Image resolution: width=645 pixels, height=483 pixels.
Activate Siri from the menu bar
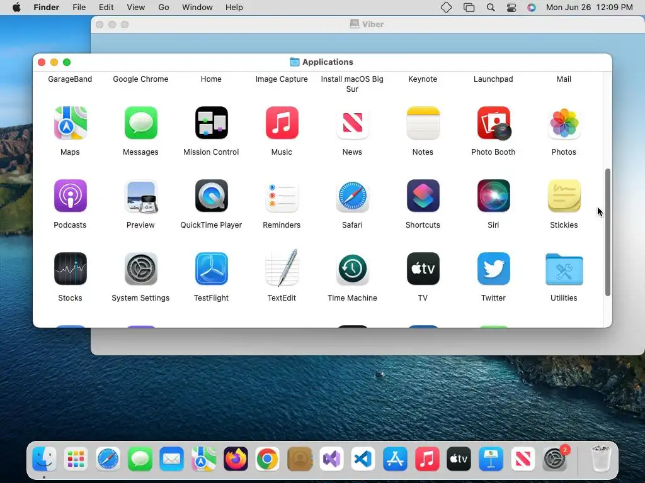click(x=532, y=8)
